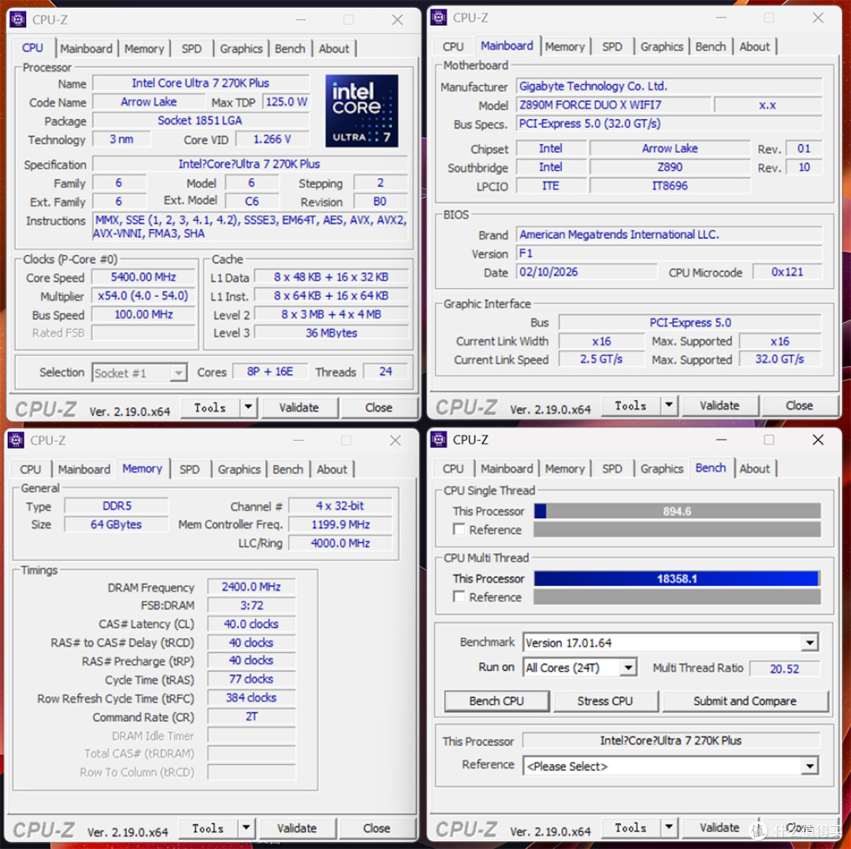
Task: Open SPD tab in Motherboard window
Action: pos(611,46)
